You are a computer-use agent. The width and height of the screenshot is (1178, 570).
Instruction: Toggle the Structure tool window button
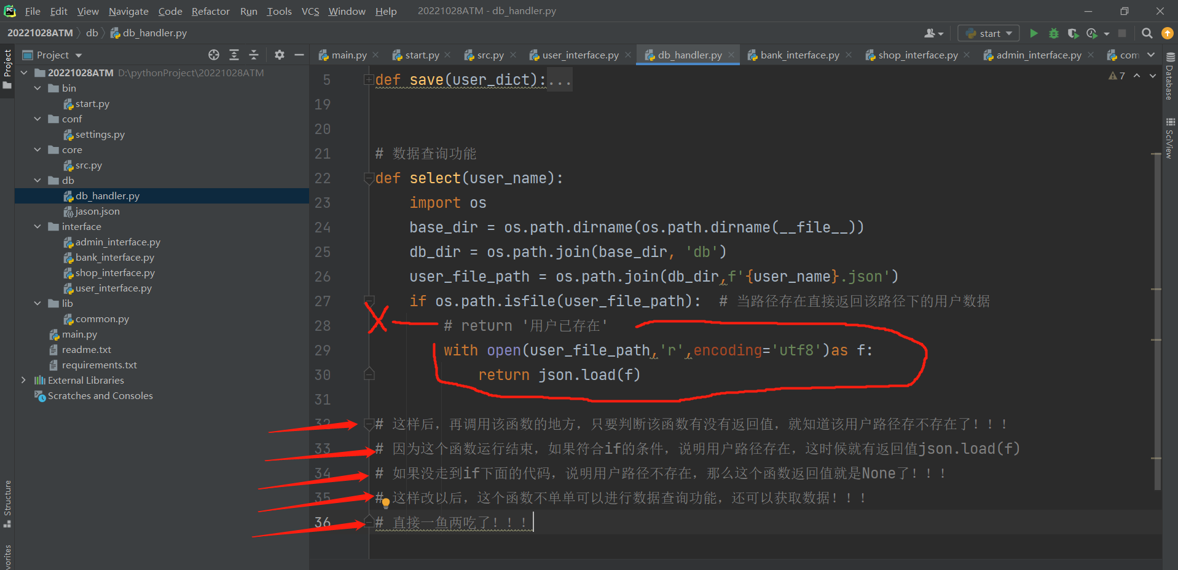pos(7,504)
